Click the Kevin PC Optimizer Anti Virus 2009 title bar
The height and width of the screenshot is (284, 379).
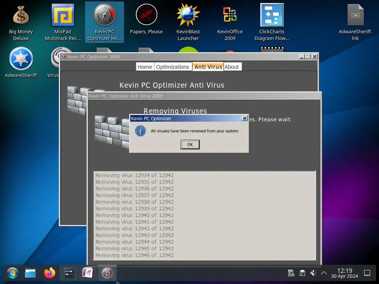204,96
